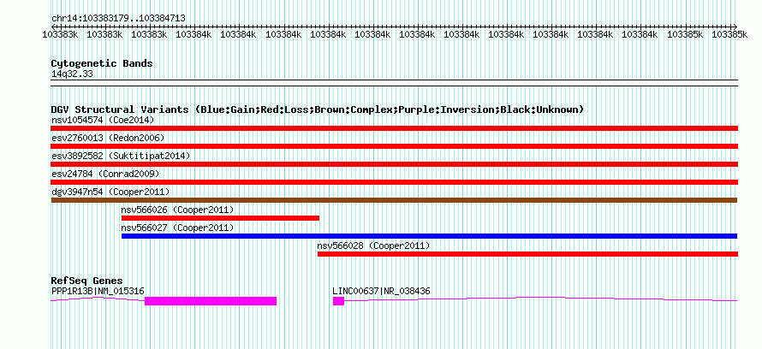Open the nsv566028 (Cooper2011) variant label
The image size is (762, 349).
tap(373, 245)
